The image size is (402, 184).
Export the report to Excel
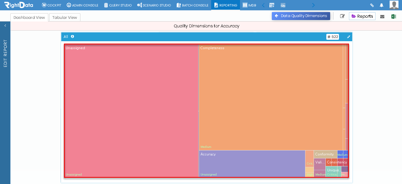[x=394, y=16]
